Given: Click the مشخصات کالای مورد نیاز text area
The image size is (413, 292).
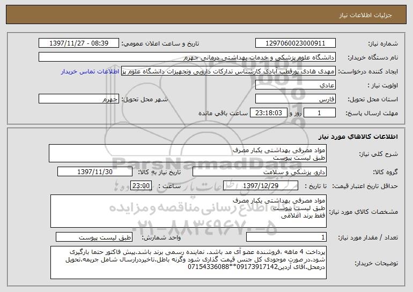Looking at the screenshot, I should pos(188,211).
